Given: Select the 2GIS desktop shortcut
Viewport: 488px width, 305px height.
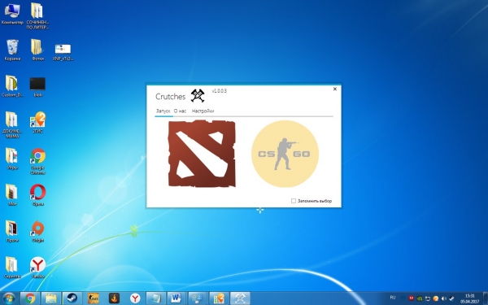Looking at the screenshot, I should coord(38,122).
